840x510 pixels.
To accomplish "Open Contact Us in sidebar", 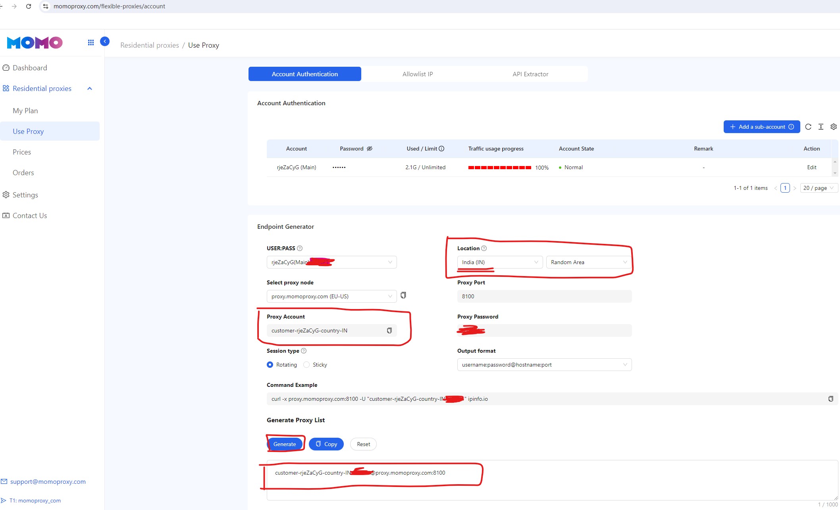I will click(x=30, y=216).
